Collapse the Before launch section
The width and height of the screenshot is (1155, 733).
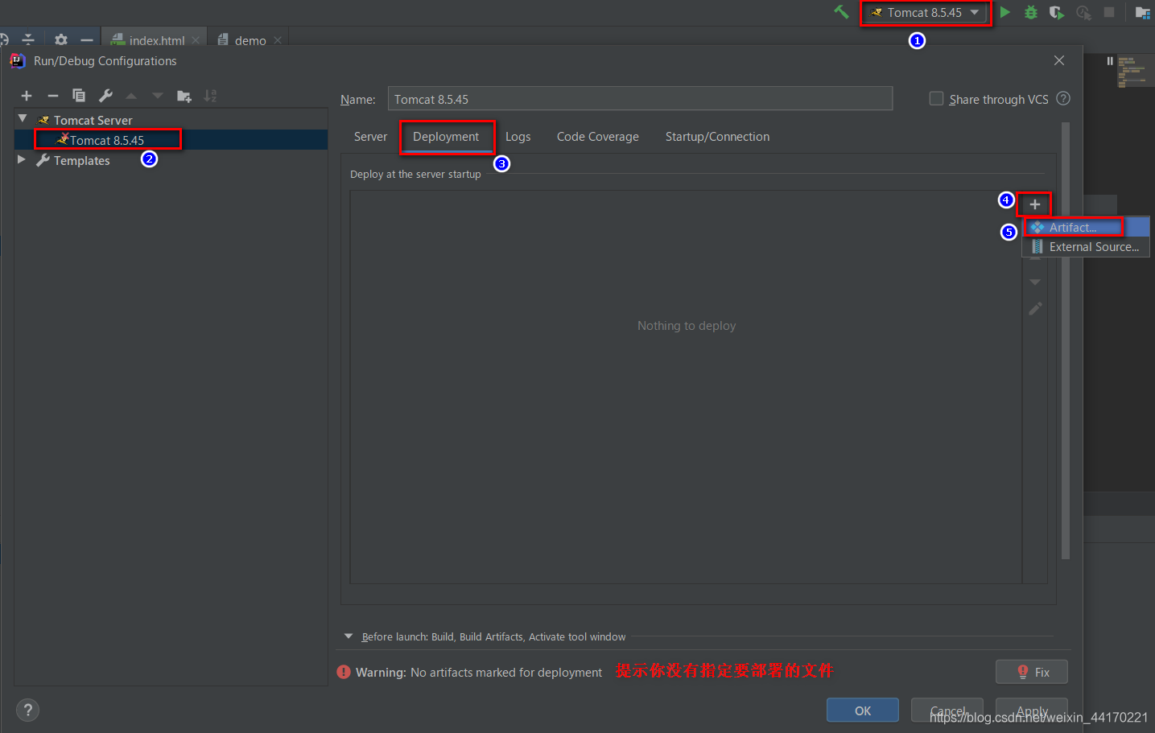pos(349,636)
